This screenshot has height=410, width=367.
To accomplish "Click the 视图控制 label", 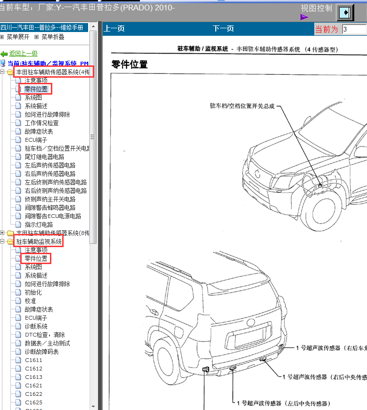I will pyautogui.click(x=316, y=8).
